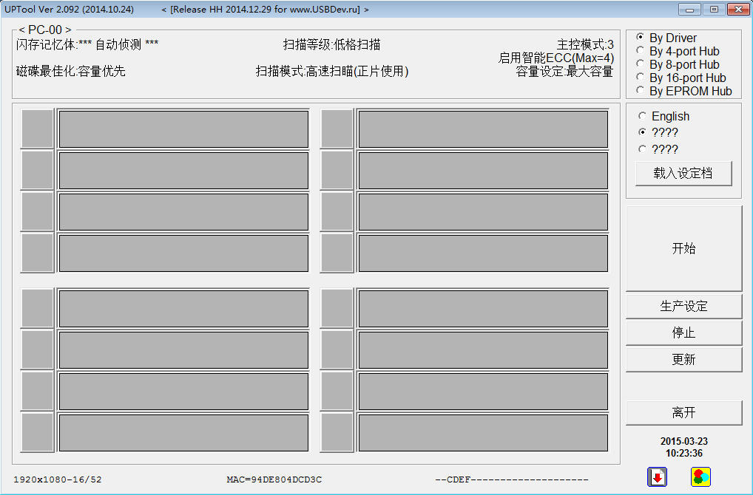Exit via the 离开 button
The image size is (753, 495).
683,412
